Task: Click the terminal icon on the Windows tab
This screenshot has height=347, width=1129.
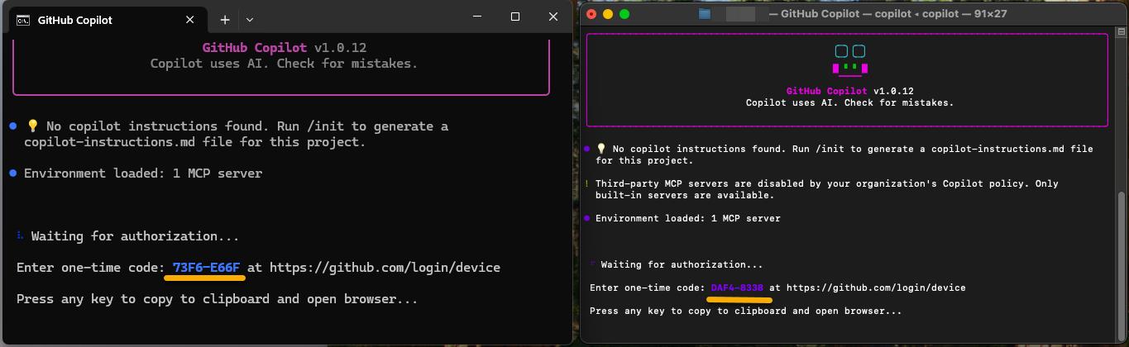Action: [24, 20]
